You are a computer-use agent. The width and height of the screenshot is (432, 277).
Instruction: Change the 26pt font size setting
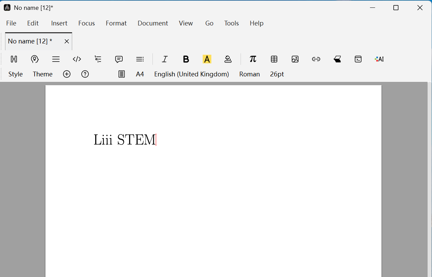point(277,74)
